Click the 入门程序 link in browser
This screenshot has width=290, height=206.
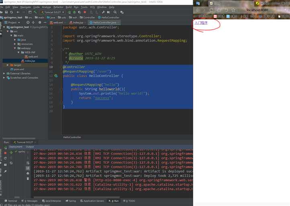[201, 23]
